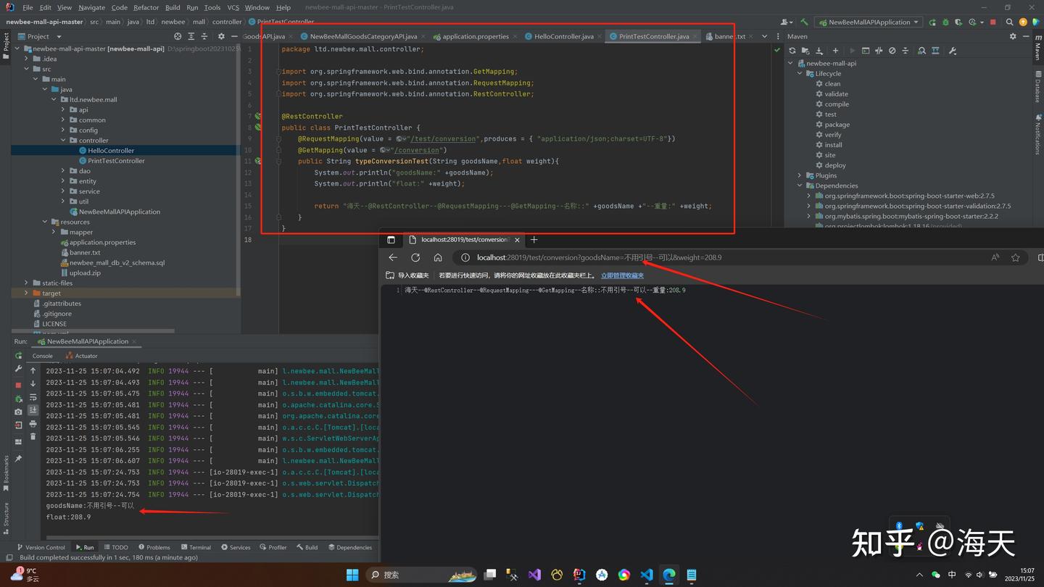Viewport: 1044px width, 587px height.
Task: Clear console output with trash icon
Action: click(33, 436)
